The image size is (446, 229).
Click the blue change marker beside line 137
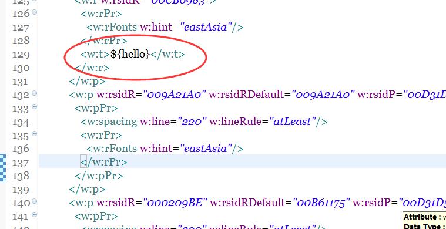(3, 168)
